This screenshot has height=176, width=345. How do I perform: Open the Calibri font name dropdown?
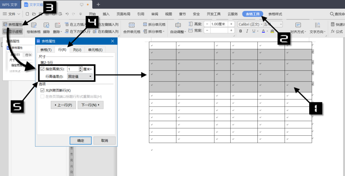pyautogui.click(x=261, y=24)
